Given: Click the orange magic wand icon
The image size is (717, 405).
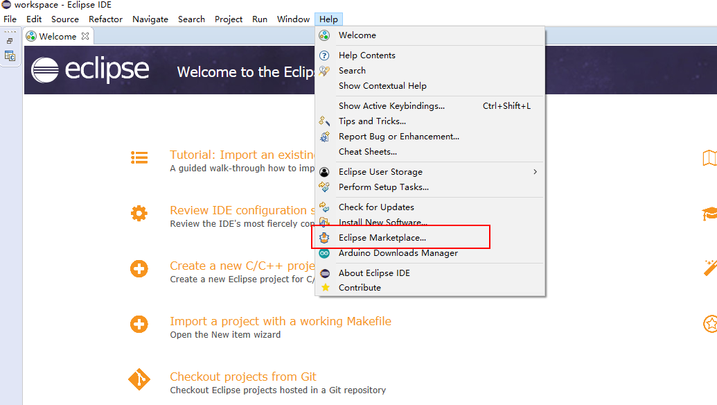Looking at the screenshot, I should point(709,268).
